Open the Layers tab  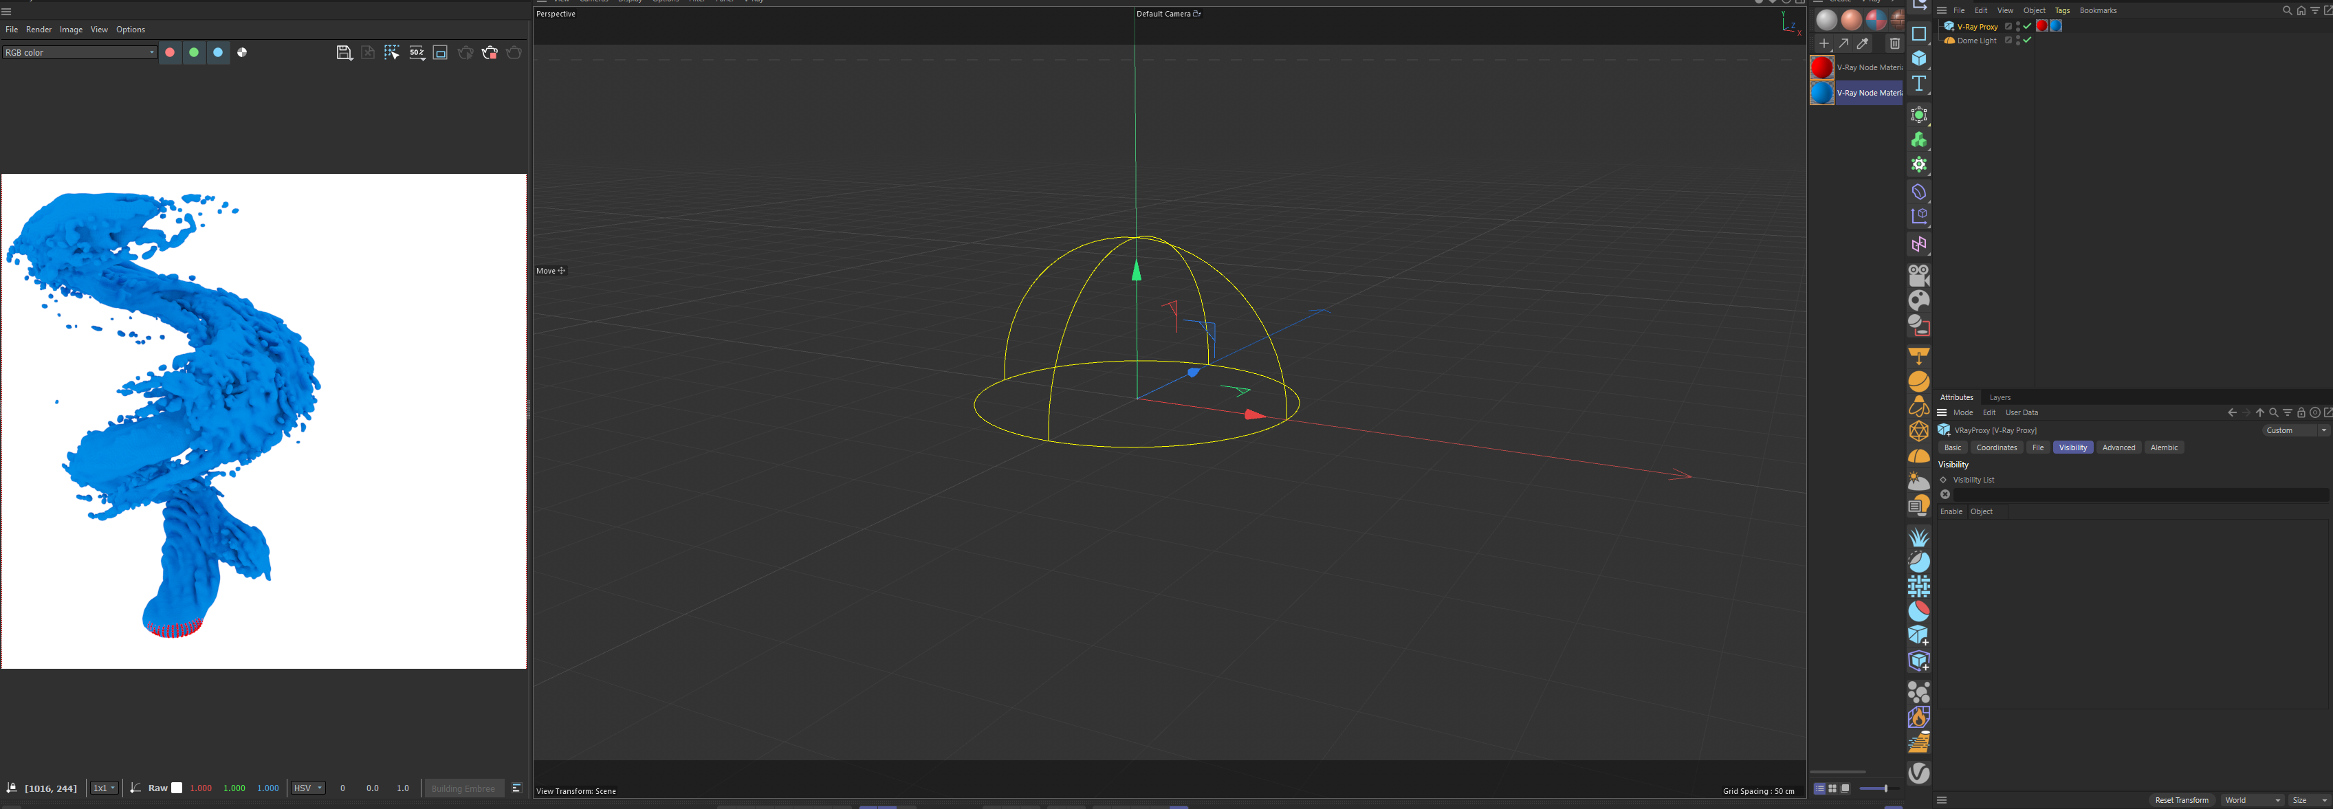[2000, 397]
